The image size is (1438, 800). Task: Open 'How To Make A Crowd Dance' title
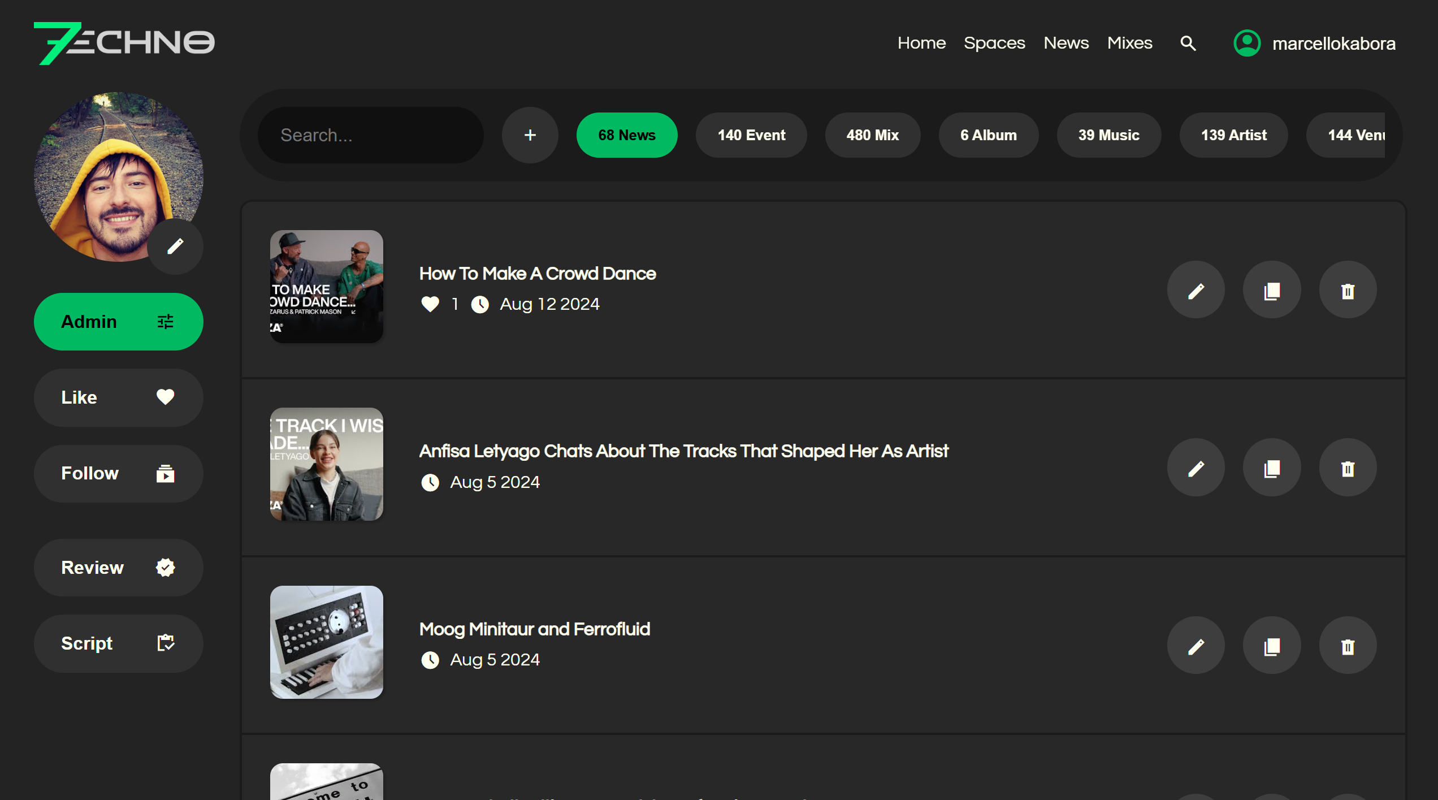coord(538,274)
